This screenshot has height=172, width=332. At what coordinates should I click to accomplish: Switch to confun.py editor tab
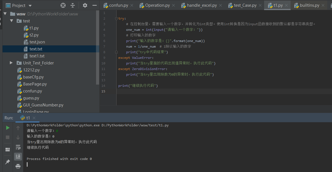(119, 6)
